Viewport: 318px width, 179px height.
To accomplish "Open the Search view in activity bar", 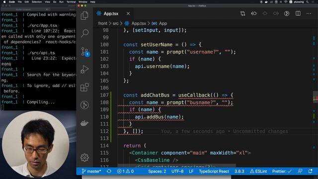I will coord(84,33).
